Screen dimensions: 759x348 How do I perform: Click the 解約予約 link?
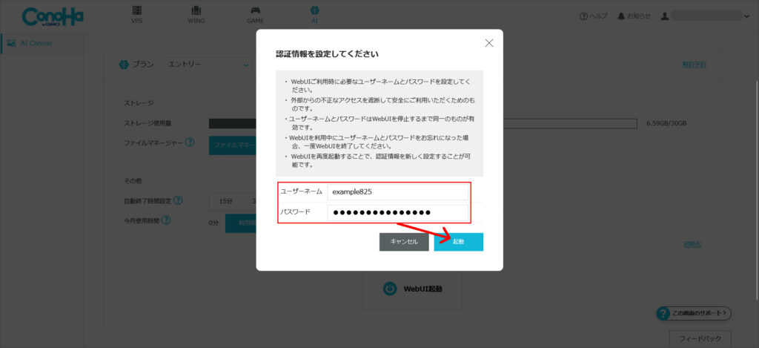click(694, 65)
